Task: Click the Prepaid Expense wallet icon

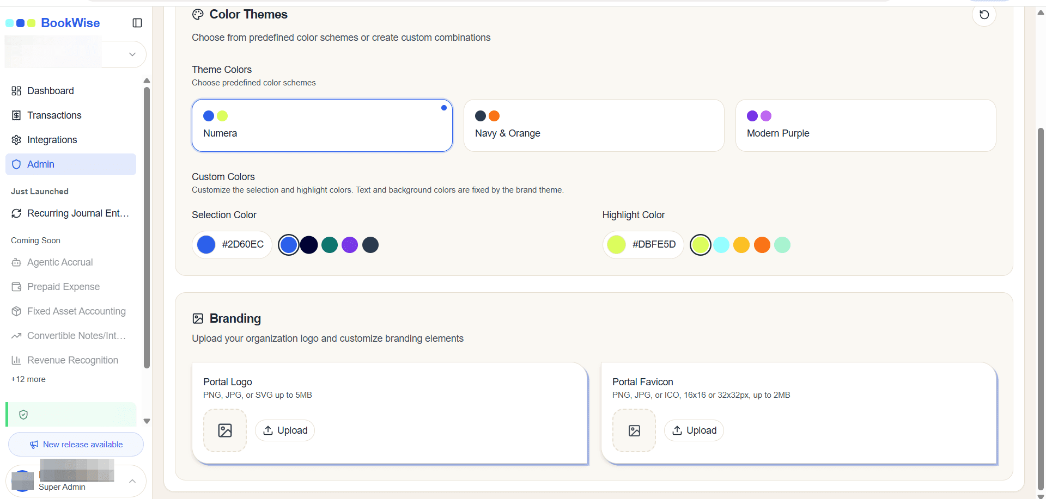Action: click(x=16, y=287)
